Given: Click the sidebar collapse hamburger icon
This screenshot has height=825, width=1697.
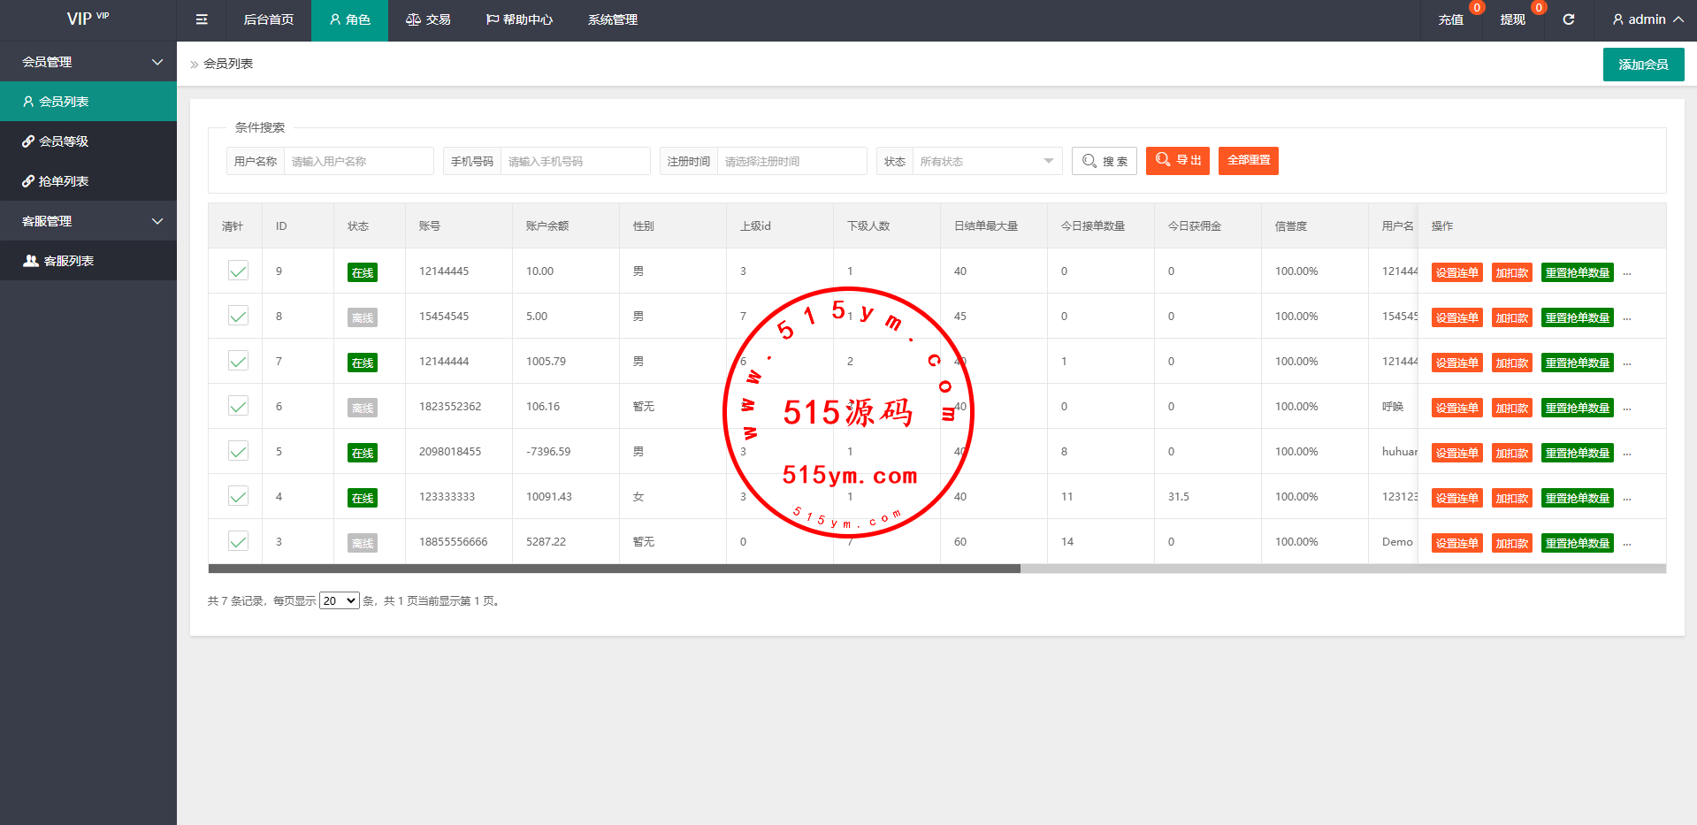Looking at the screenshot, I should (x=202, y=19).
